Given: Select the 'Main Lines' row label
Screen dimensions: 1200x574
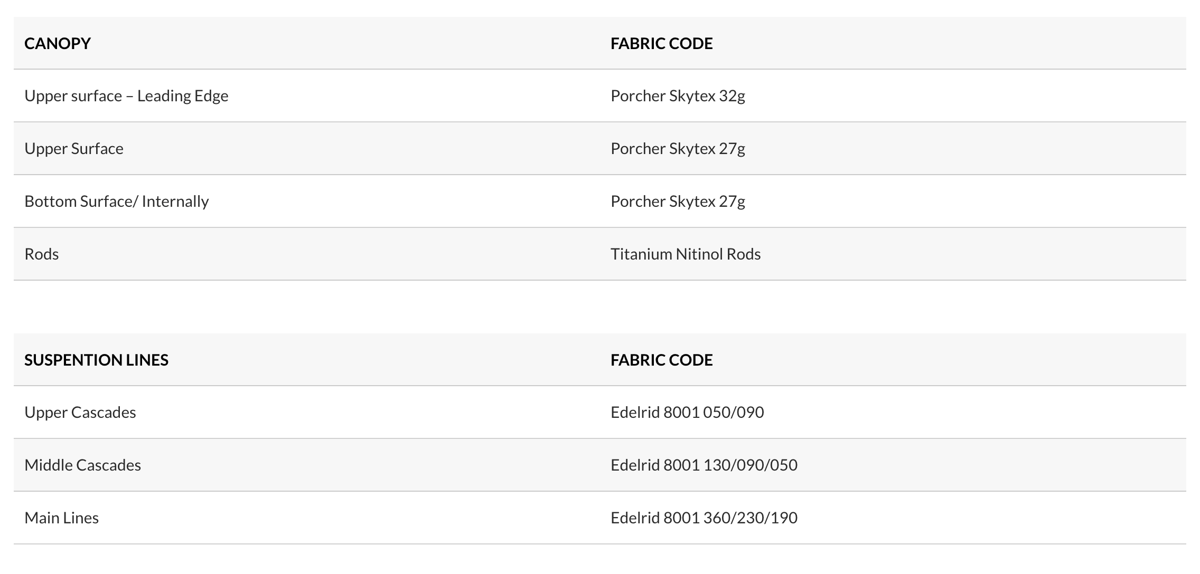Looking at the screenshot, I should click(x=62, y=518).
